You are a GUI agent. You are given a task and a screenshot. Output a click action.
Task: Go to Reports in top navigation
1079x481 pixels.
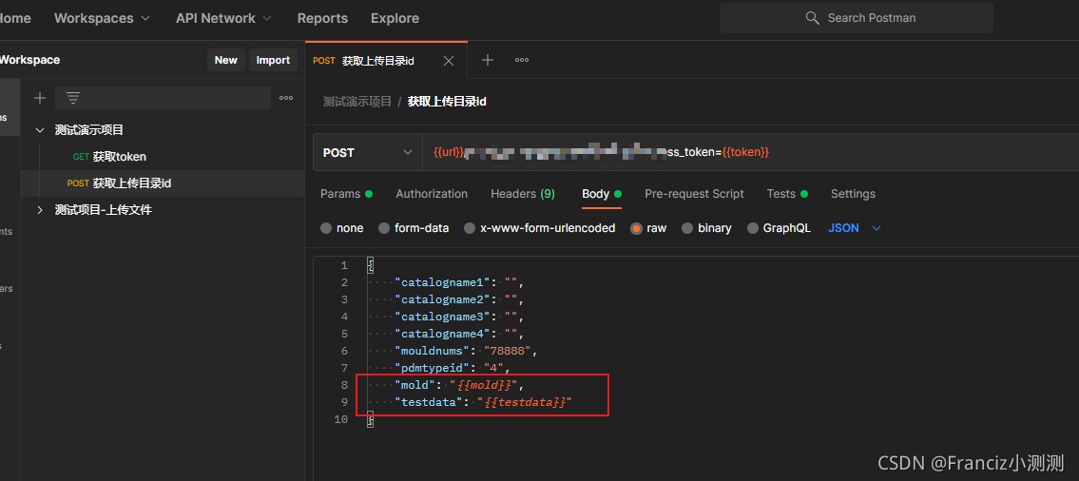(x=322, y=19)
